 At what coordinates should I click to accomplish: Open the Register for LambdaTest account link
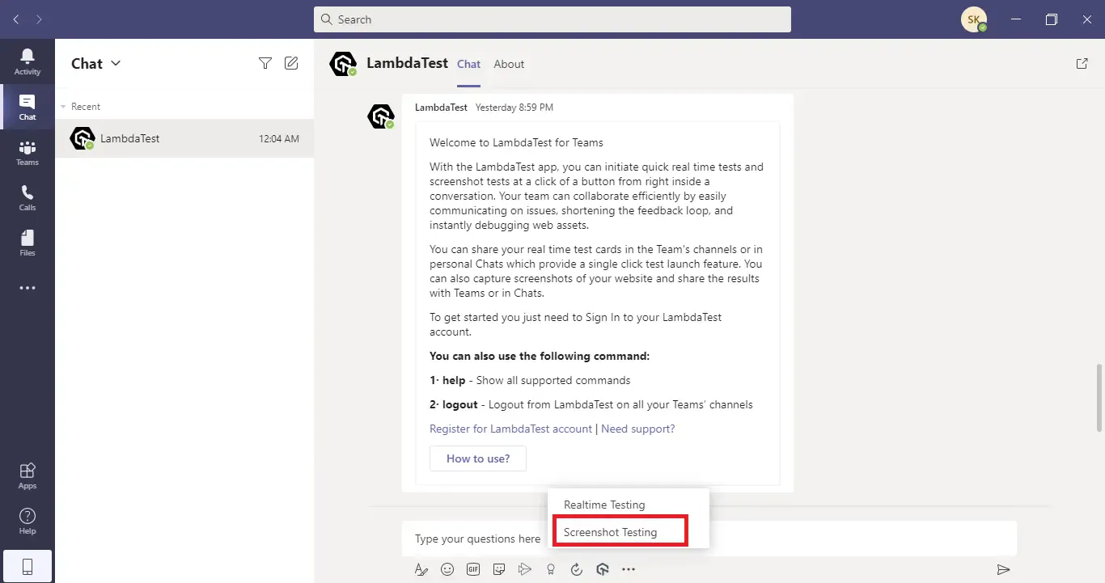pos(510,429)
